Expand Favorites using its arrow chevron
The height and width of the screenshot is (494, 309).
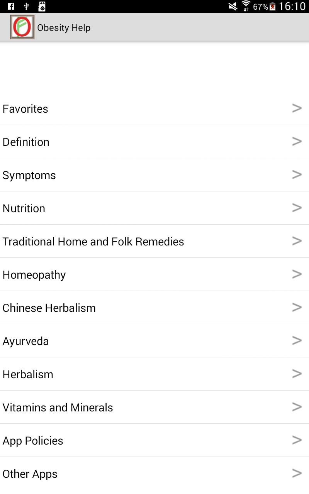pyautogui.click(x=297, y=108)
